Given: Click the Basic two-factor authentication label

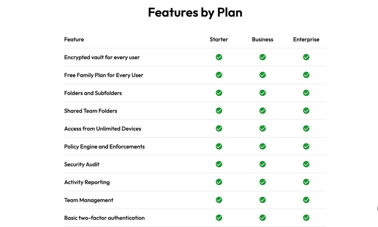Looking at the screenshot, I should pos(104,218).
